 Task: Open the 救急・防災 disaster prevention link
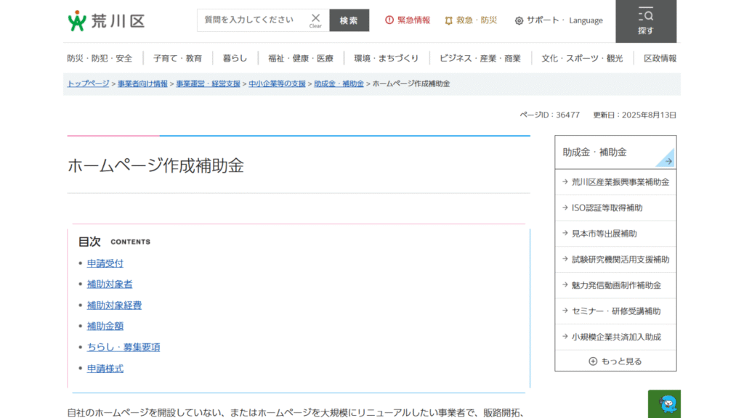tap(471, 20)
